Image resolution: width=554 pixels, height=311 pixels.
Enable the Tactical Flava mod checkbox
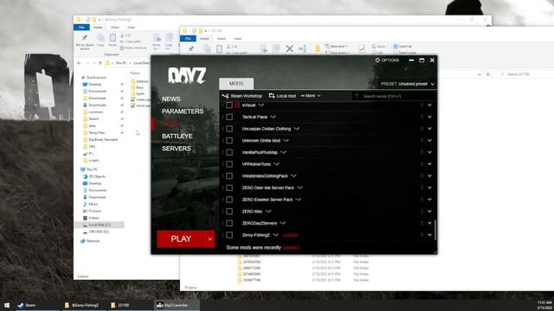pos(229,117)
